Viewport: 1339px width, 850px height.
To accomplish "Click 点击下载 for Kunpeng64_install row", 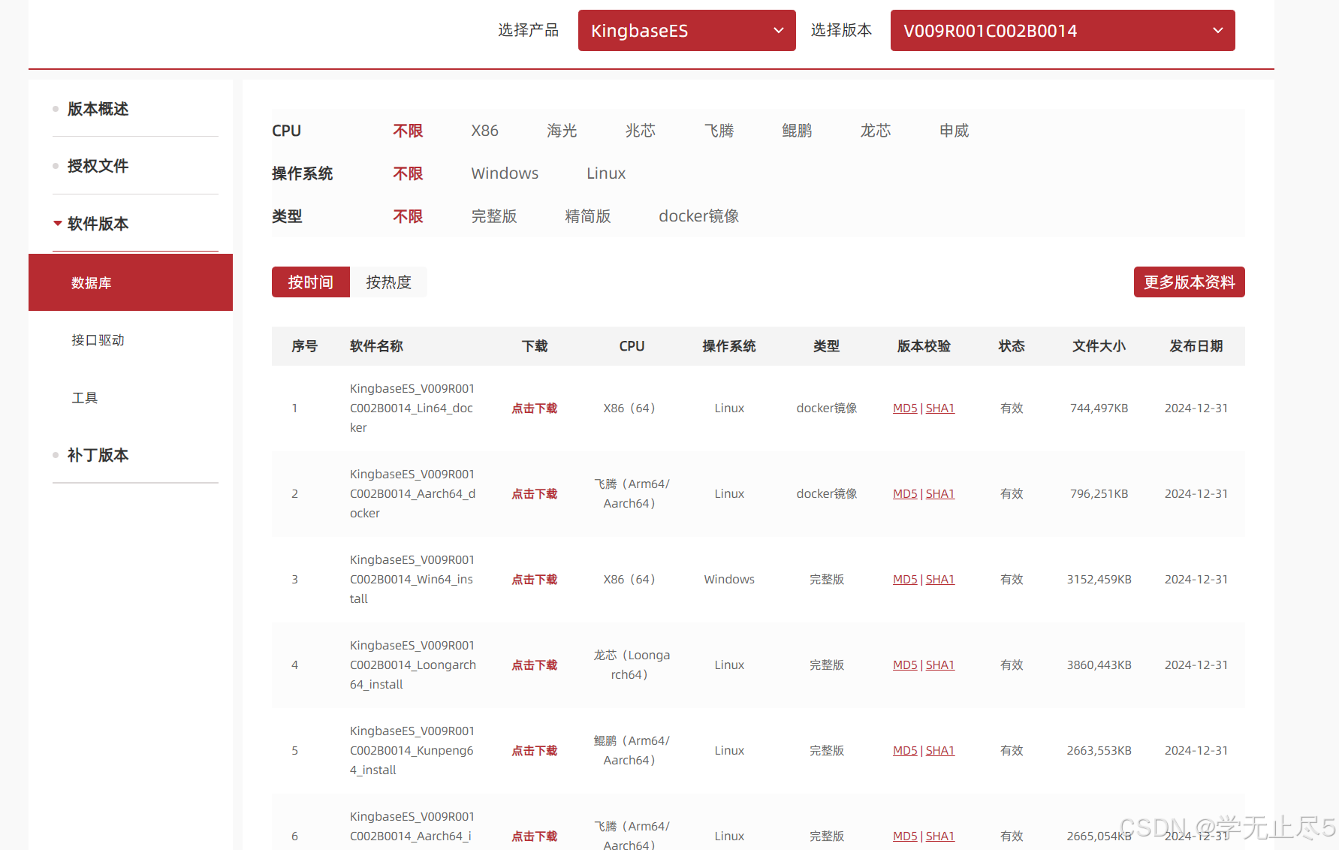I will 535,751.
